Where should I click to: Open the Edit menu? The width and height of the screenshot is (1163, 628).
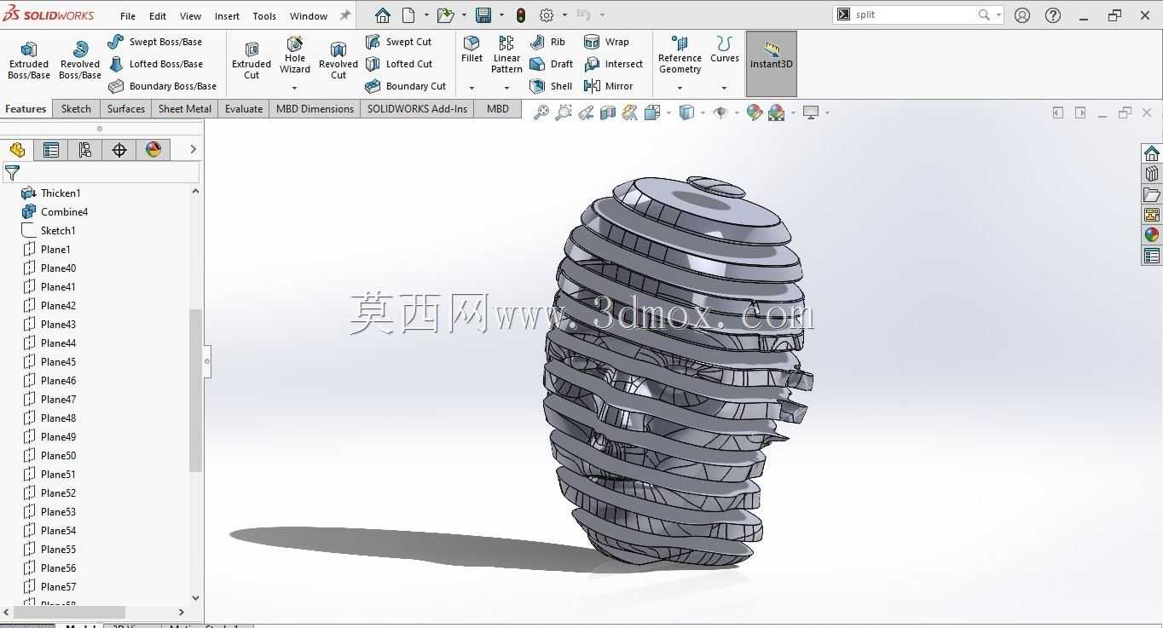pyautogui.click(x=158, y=16)
